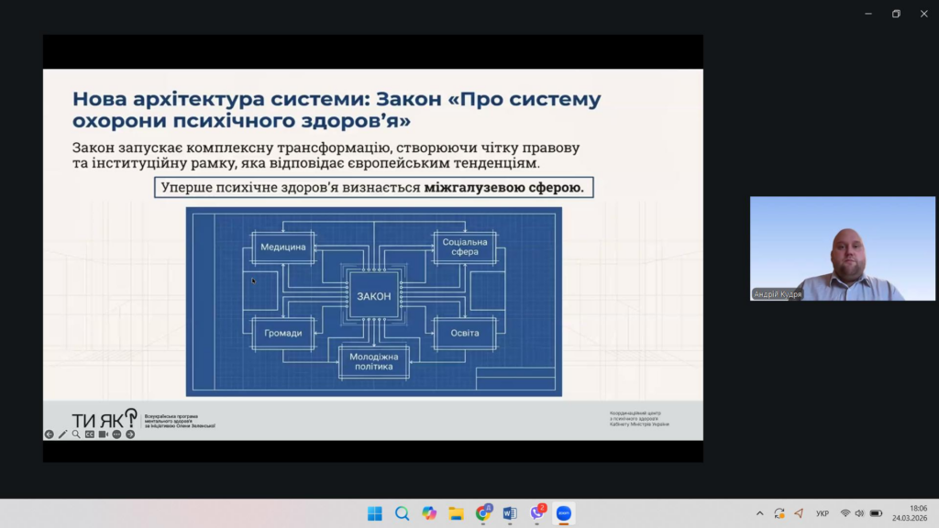The height and width of the screenshot is (528, 939).
Task: Open Windows taskbar Search
Action: click(402, 513)
